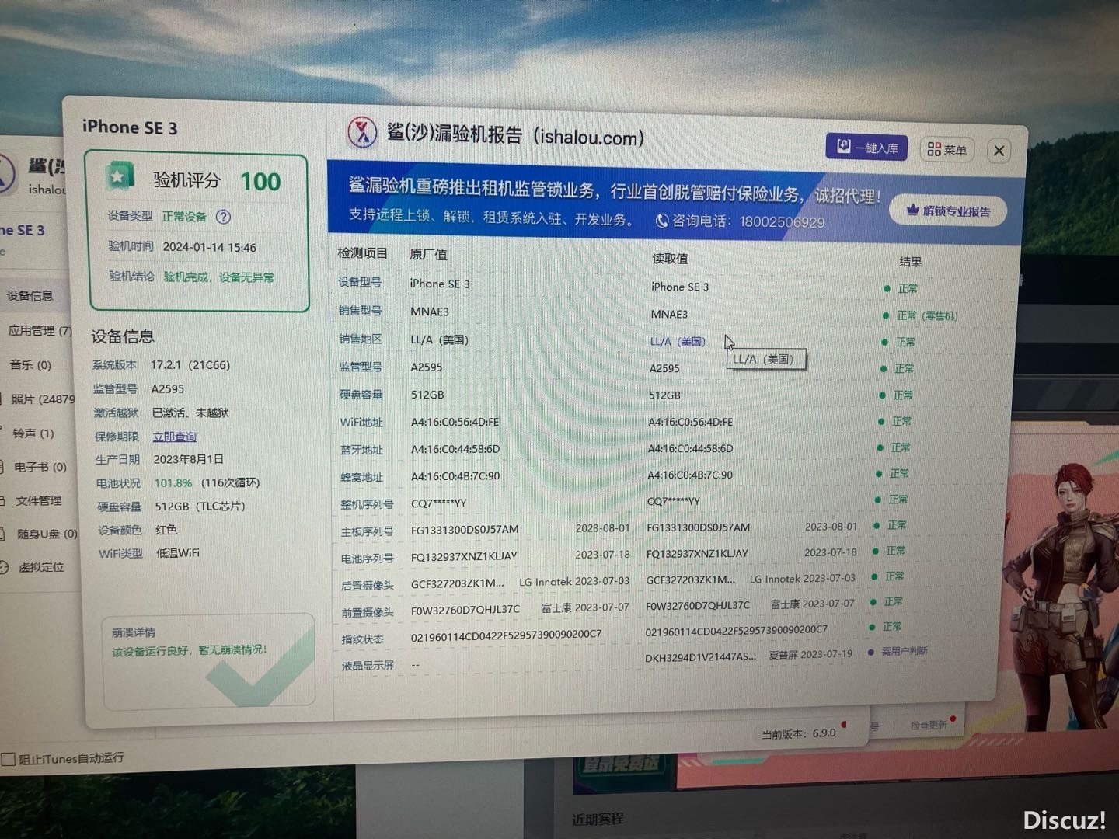Select 设备信息 in the sidebar
This screenshot has height=839, width=1119.
pos(30,296)
